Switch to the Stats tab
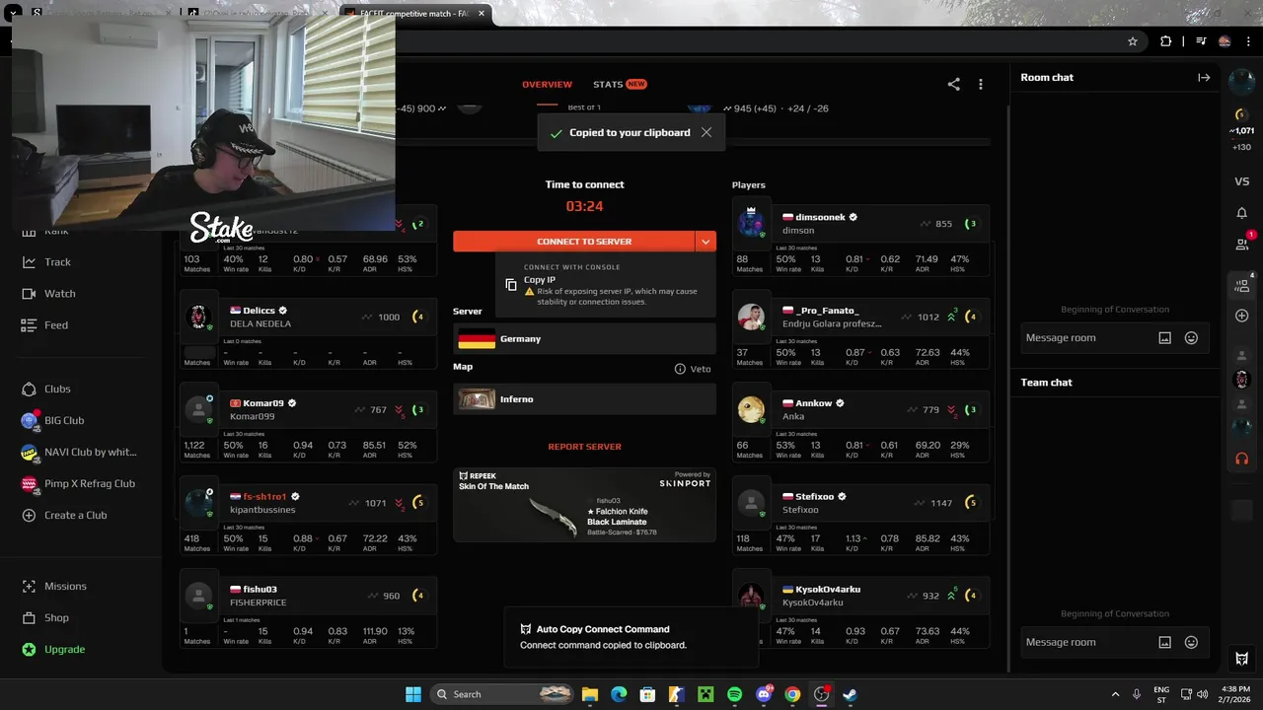The image size is (1263, 710). [x=619, y=85]
